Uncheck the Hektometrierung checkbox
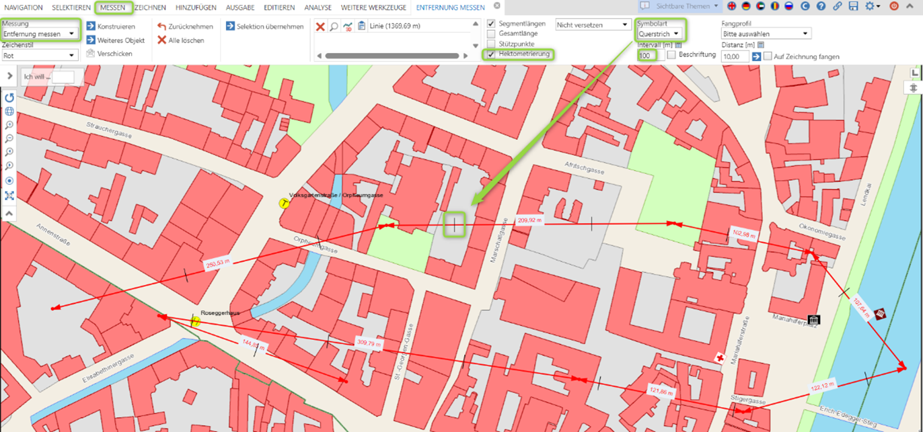923x432 pixels. tap(492, 54)
